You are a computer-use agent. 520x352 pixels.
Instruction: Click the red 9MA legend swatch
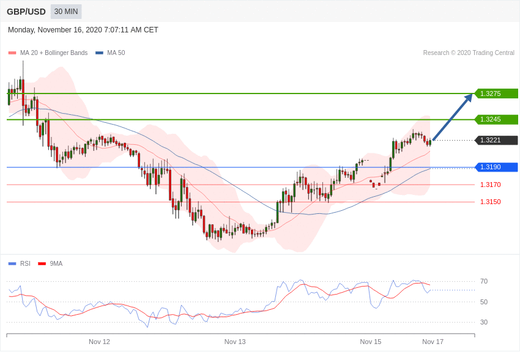(42, 264)
